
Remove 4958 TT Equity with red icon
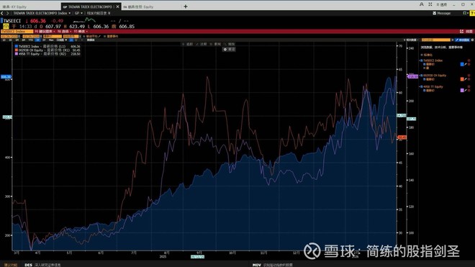[x=469, y=86]
